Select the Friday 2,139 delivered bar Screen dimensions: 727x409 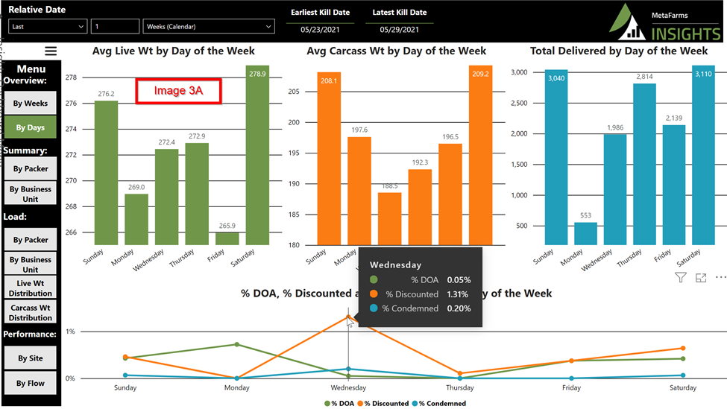tap(674, 185)
